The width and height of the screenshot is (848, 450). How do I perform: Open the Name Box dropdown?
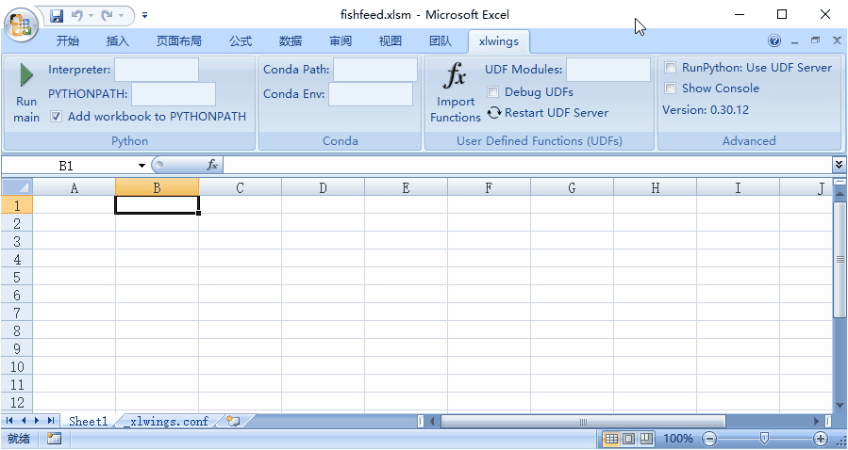pos(141,166)
